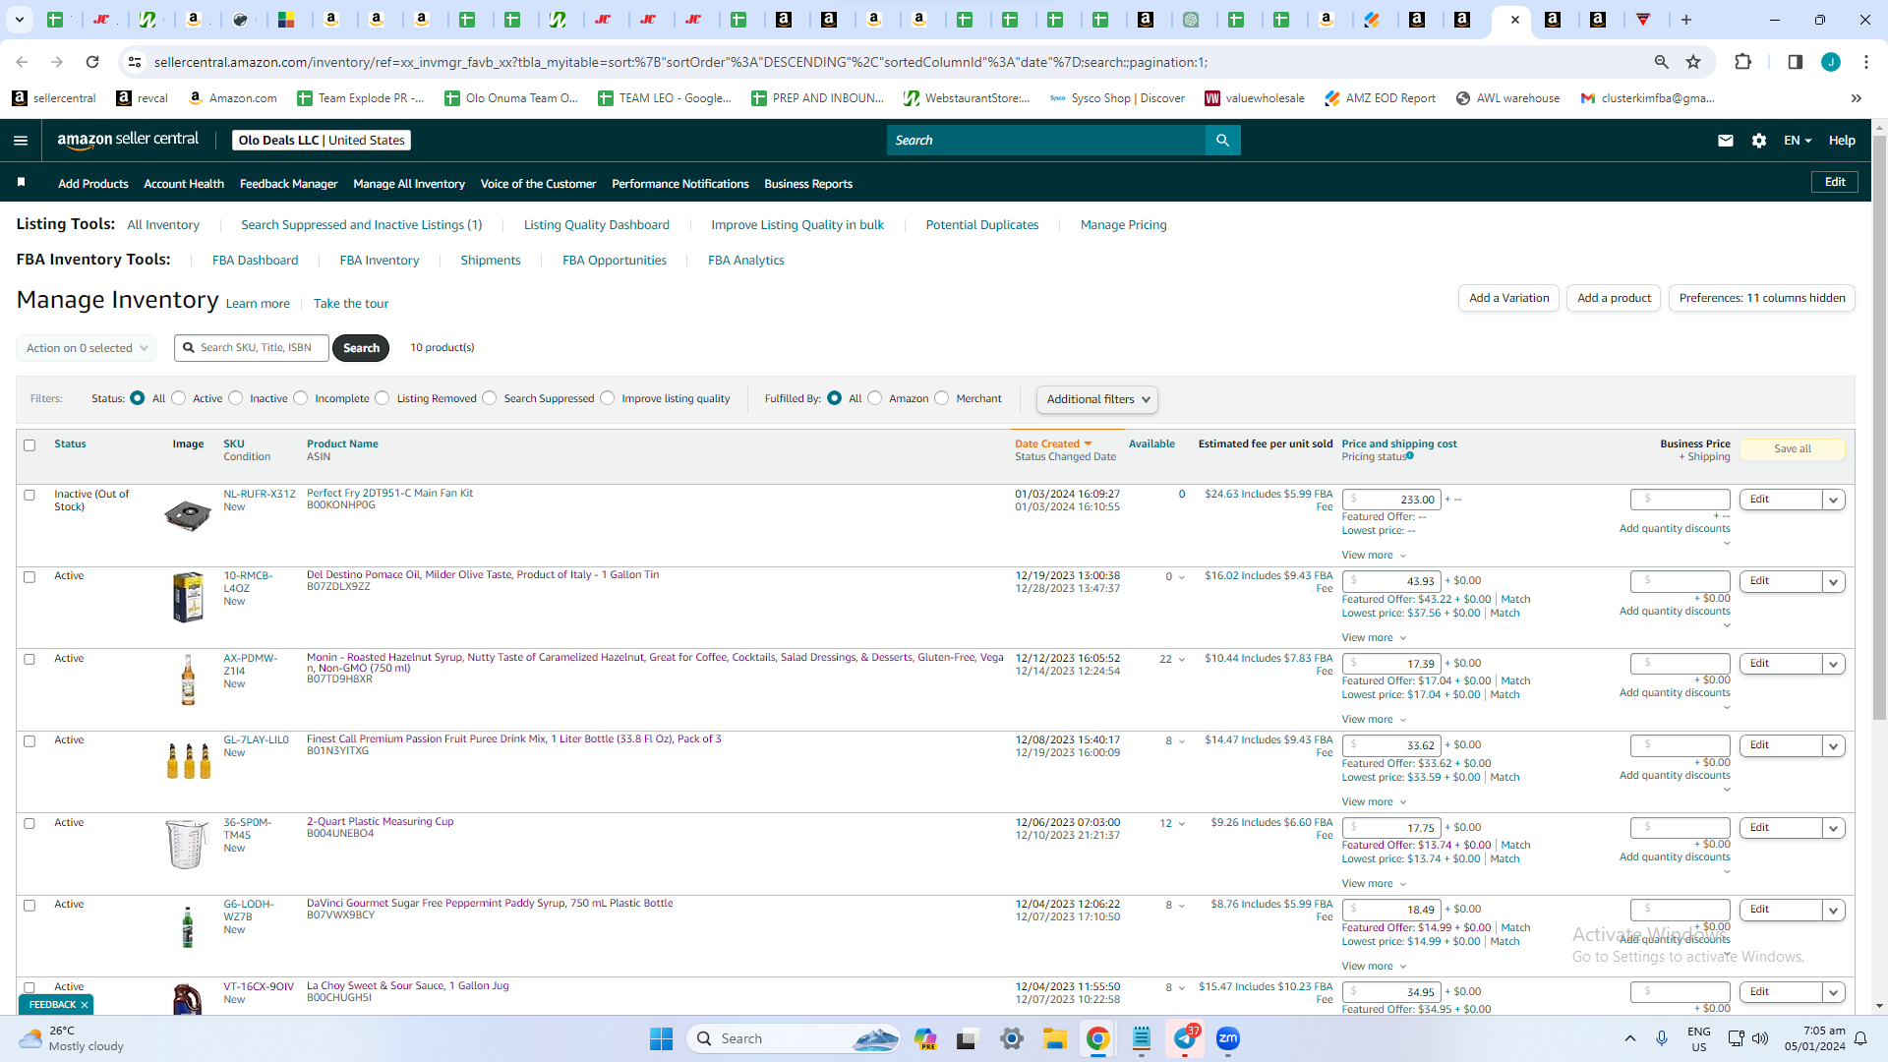Toggle the browser side panel icon
Screen dimensions: 1888x1062
click(x=1795, y=62)
